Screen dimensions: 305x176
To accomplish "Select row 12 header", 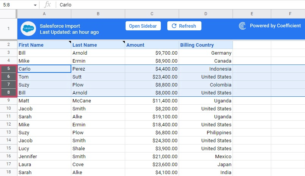I will [x=8, y=124].
